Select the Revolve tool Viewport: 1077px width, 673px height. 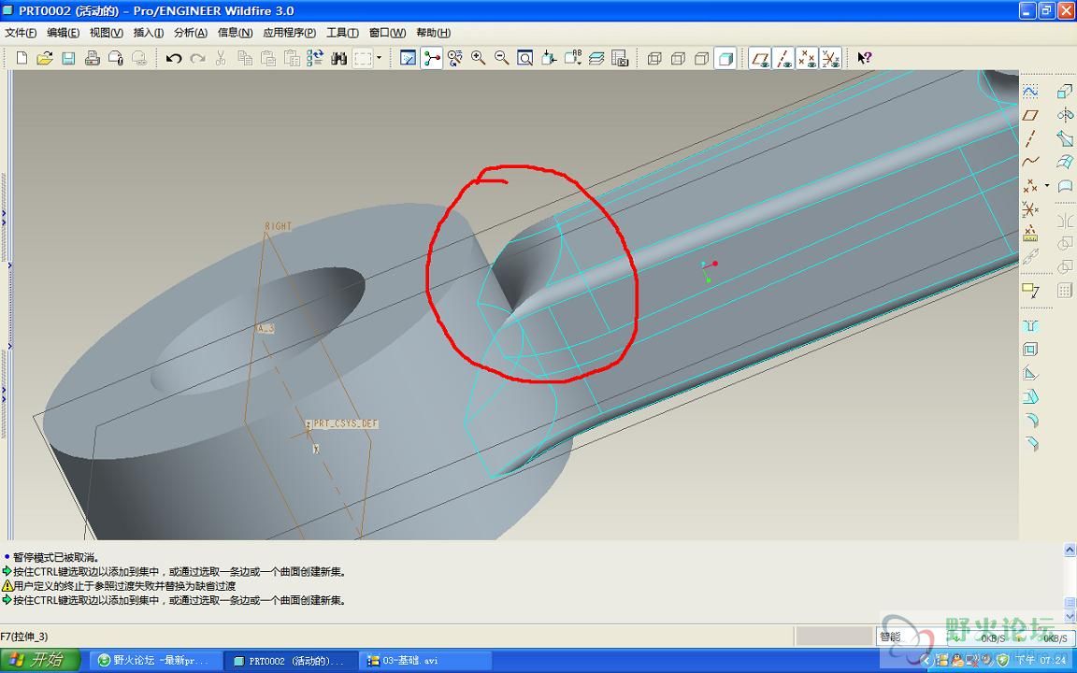coord(1065,115)
